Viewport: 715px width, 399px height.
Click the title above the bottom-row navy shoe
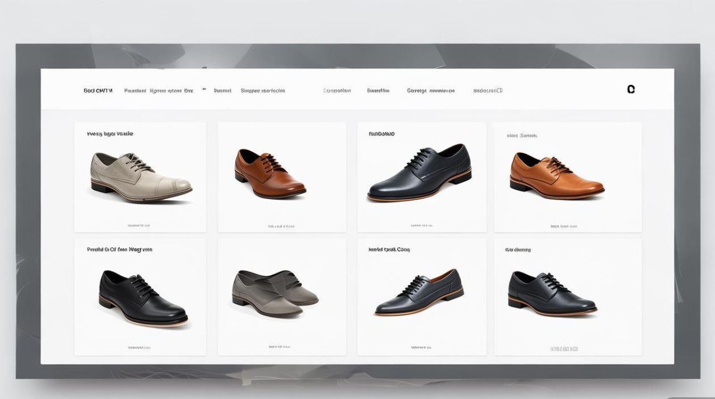click(x=389, y=249)
